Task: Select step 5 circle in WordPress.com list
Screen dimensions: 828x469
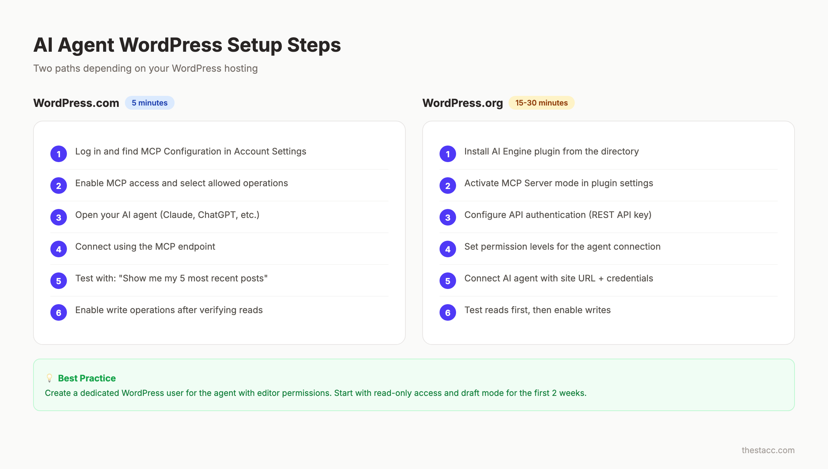Action: (59, 281)
